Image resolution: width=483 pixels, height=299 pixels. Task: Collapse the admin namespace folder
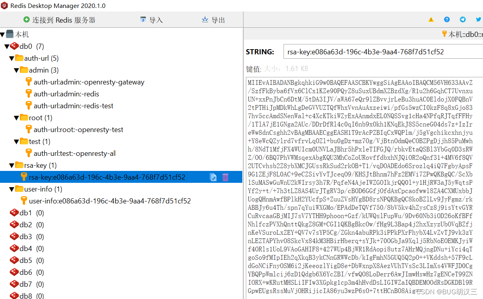(16, 70)
